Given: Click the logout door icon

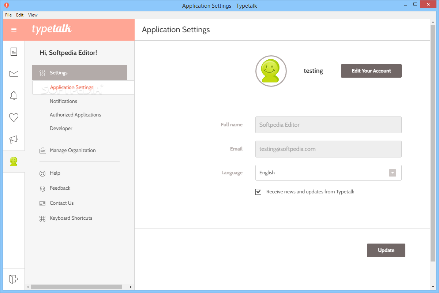Looking at the screenshot, I should coord(14,279).
